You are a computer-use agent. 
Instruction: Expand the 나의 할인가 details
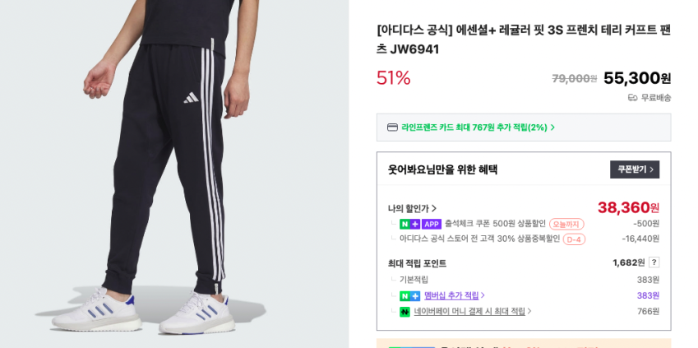[x=412, y=208]
